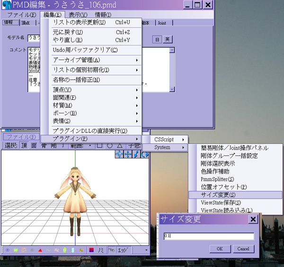Click the light cyan rectangle icon in toolbar

pyautogui.click(x=73, y=250)
